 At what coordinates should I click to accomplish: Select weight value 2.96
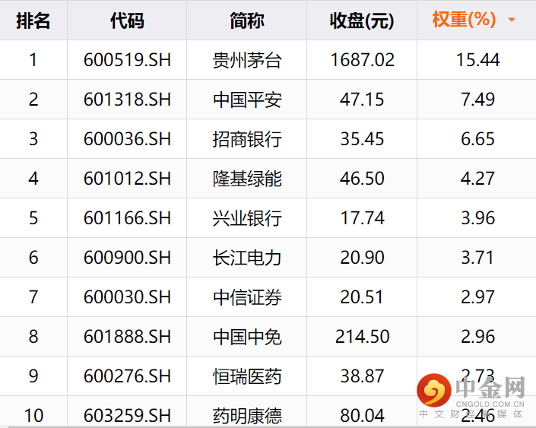click(x=478, y=337)
